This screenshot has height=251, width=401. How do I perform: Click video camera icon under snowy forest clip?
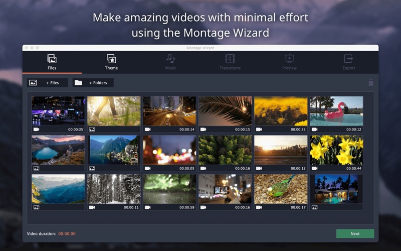(92, 207)
